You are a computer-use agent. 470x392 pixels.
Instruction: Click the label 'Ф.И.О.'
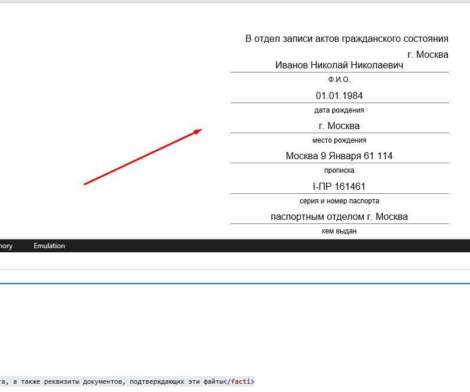click(339, 80)
